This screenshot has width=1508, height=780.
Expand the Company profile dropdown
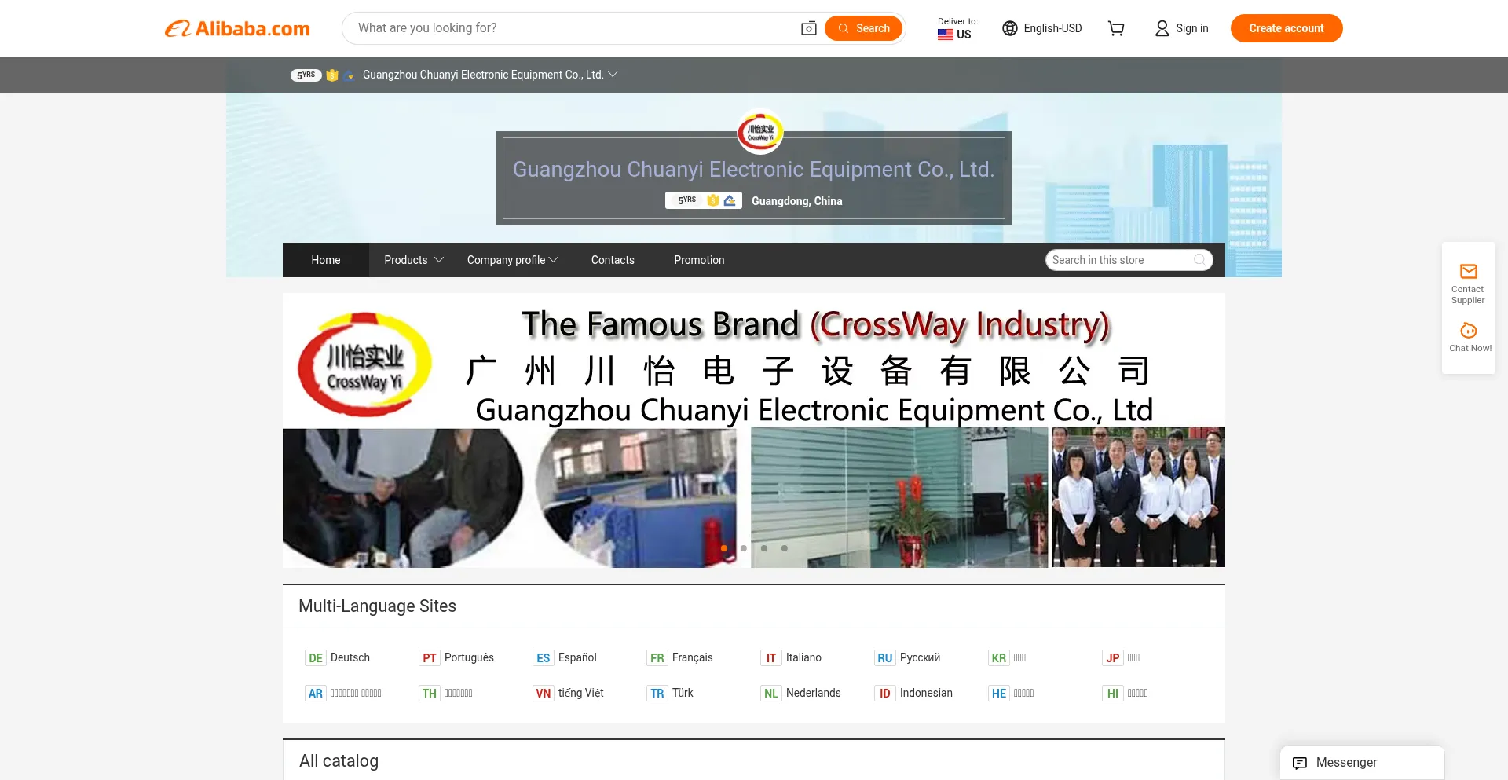pyautogui.click(x=512, y=260)
